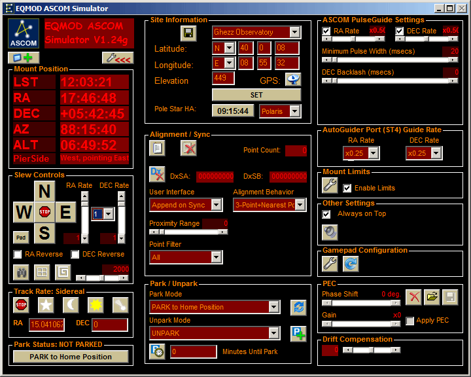Clear PEC data with red X icon
The height and width of the screenshot is (377, 471).
point(413,297)
